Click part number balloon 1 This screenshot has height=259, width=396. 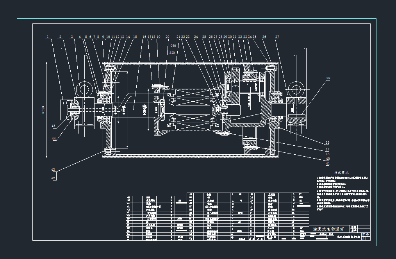coord(47,37)
